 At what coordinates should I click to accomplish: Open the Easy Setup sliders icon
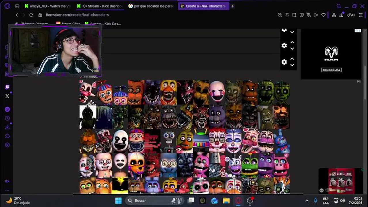pos(361,15)
